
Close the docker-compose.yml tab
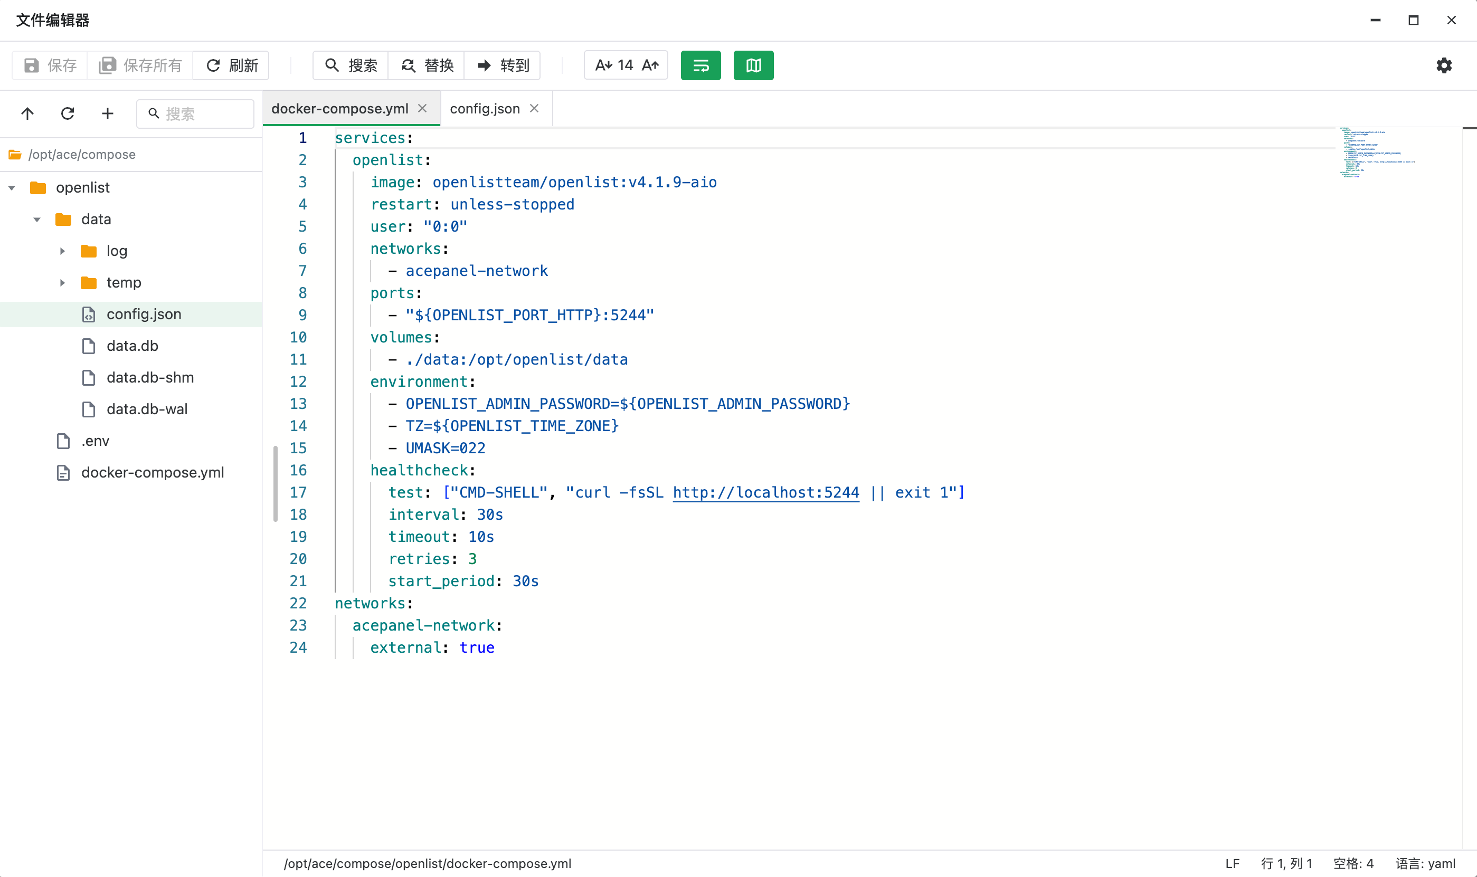click(423, 108)
